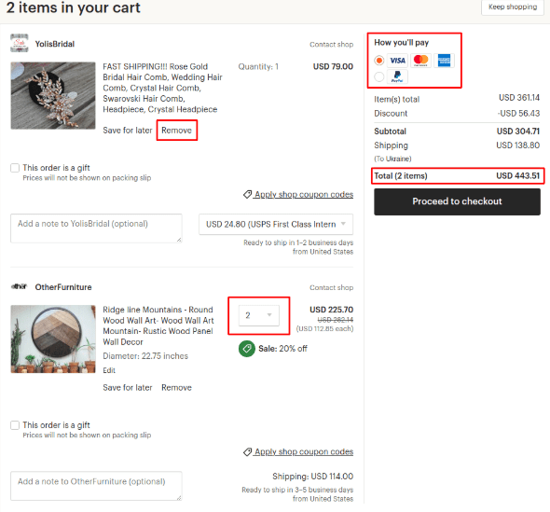Apply shop coupon codes for OtherFurniture

coord(304,451)
